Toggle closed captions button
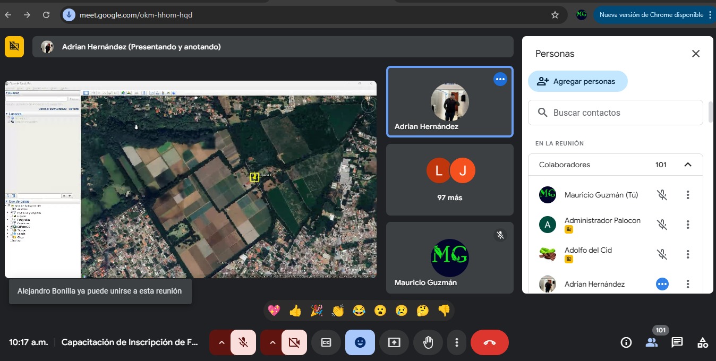Screen dimensions: 716x361 pos(326,342)
